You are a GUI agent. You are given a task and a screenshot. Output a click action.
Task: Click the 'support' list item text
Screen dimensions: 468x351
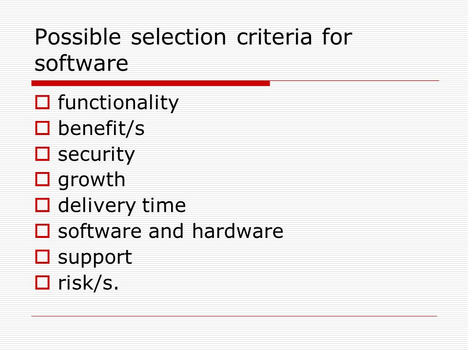pos(95,257)
